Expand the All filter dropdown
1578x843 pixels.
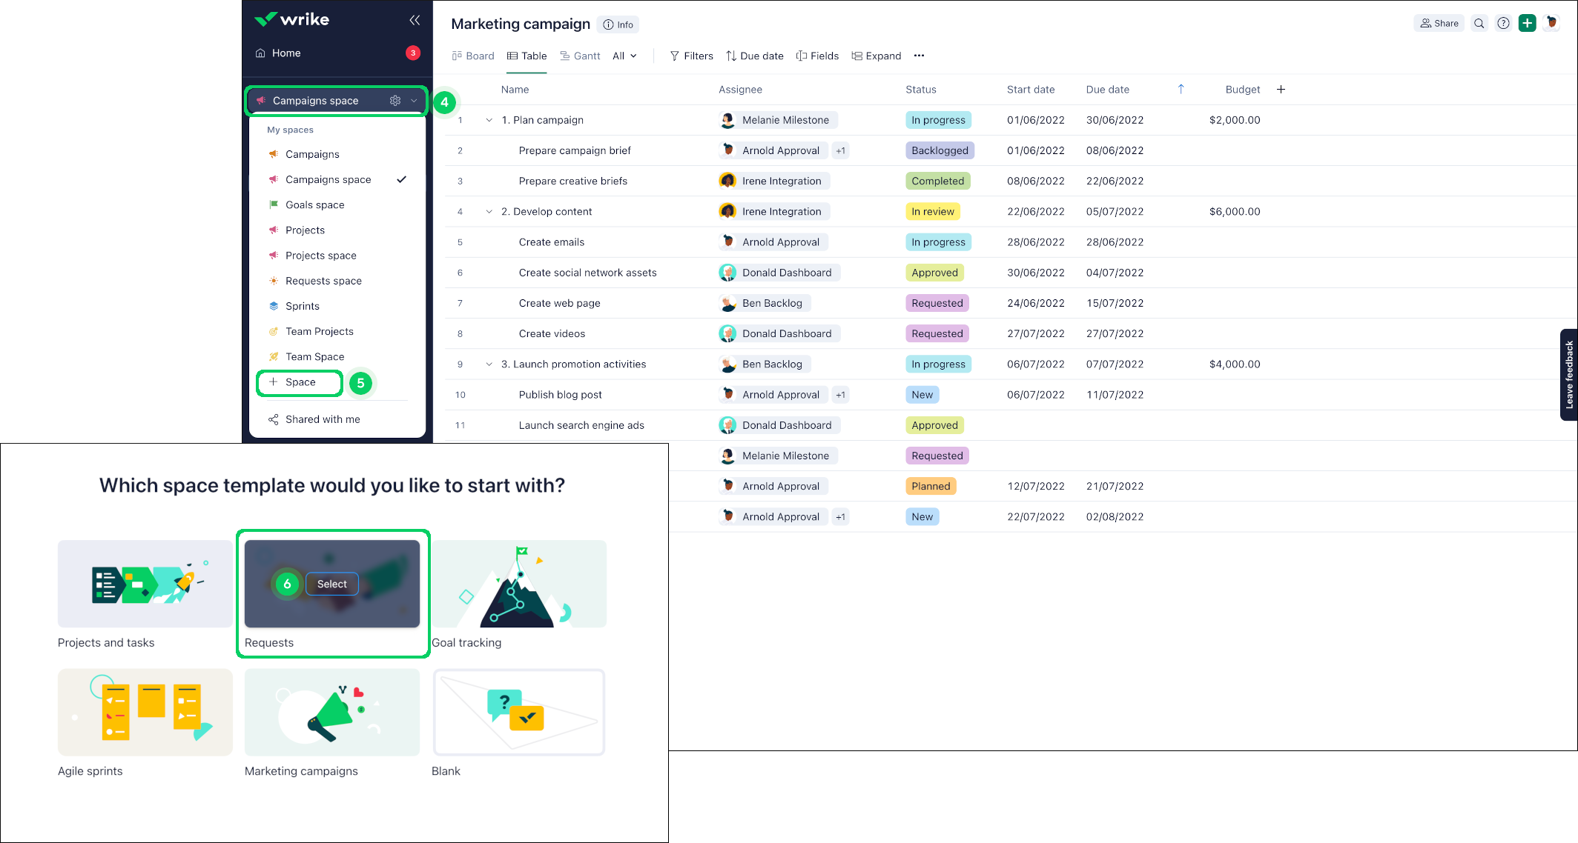click(x=623, y=56)
